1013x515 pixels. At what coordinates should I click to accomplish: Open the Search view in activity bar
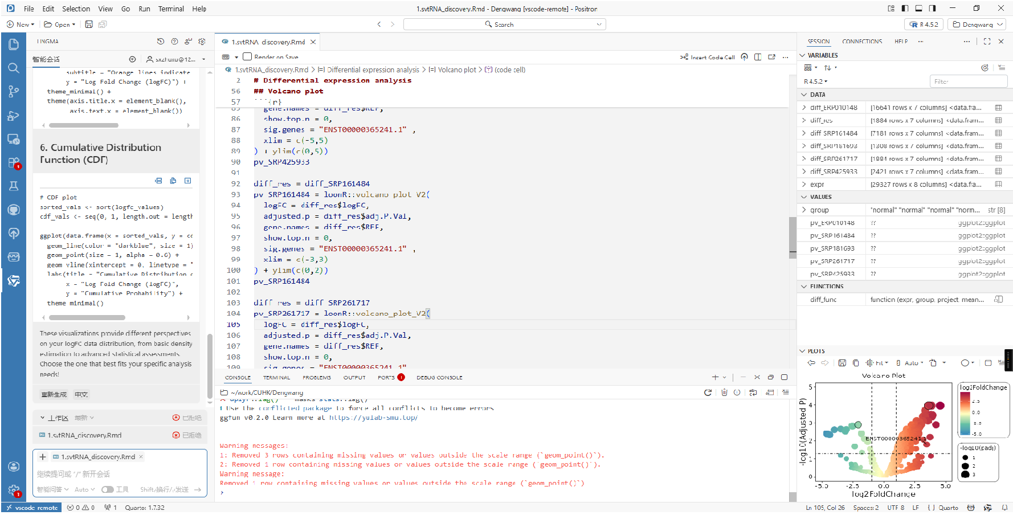[14, 68]
